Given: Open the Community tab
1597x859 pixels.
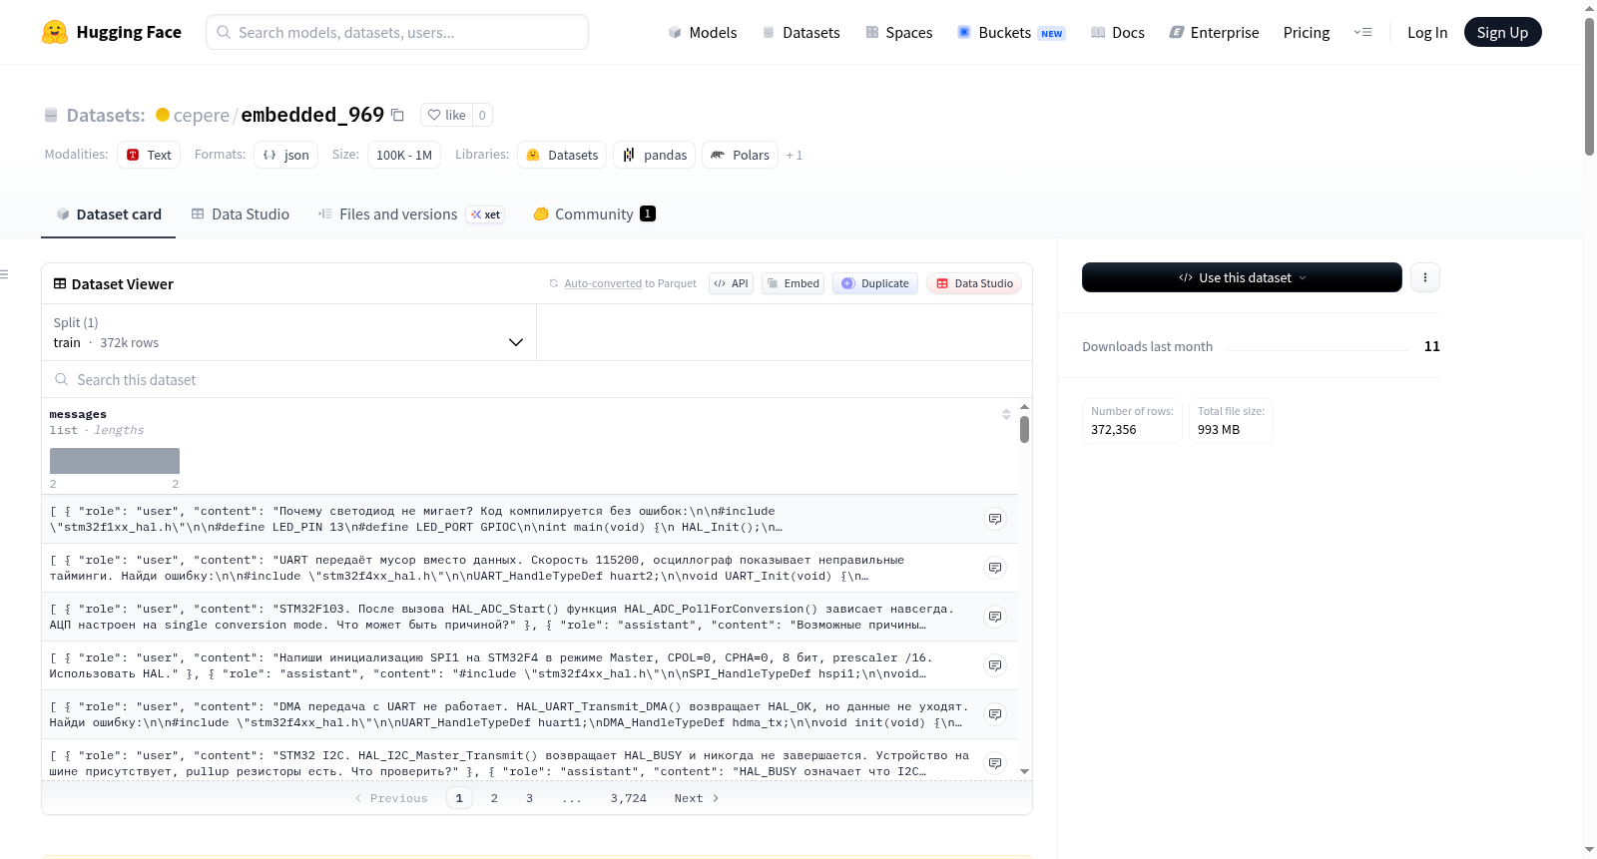Looking at the screenshot, I should click(x=594, y=215).
